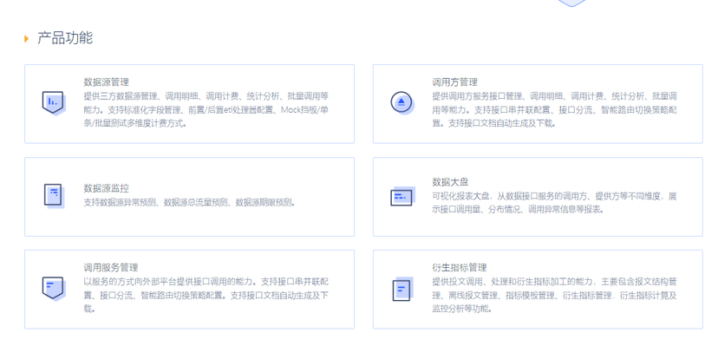Open the 衍生指标管理 card title
This screenshot has width=718, height=346.
pos(460,267)
